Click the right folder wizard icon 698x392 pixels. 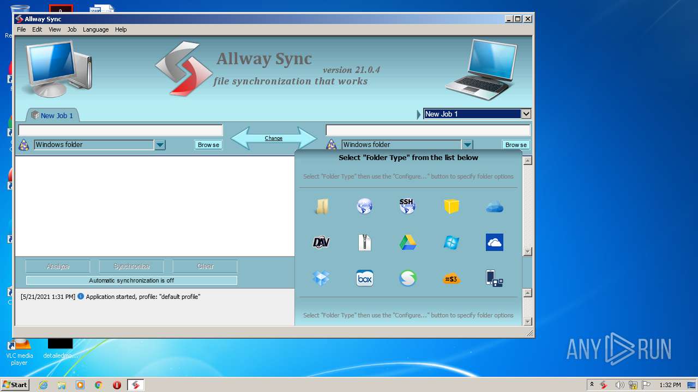pos(331,145)
